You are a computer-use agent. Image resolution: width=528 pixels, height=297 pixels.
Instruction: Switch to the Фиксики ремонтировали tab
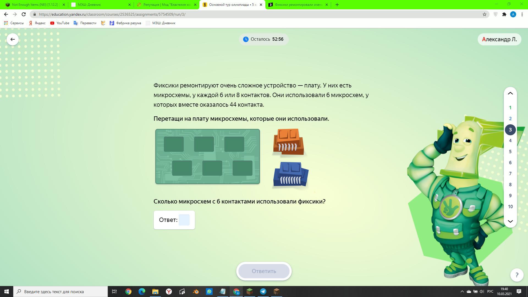298,5
